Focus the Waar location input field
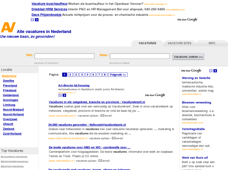 click(140, 56)
